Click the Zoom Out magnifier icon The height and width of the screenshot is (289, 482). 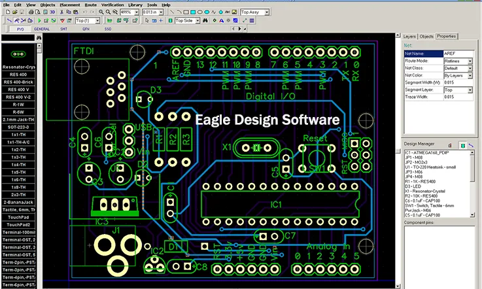point(108,12)
